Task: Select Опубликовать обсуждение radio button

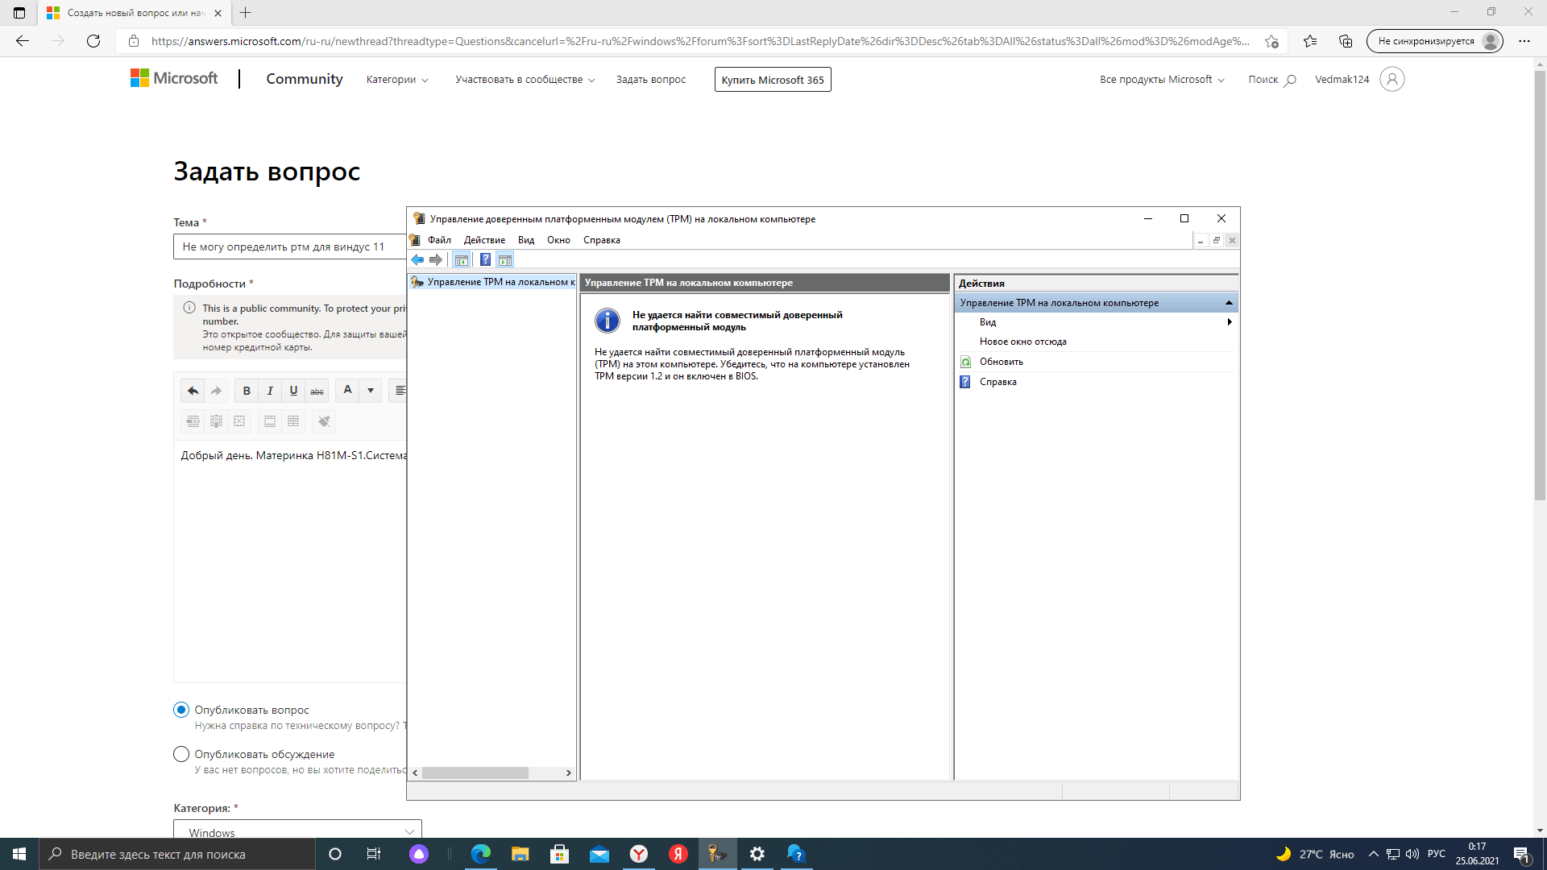Action: click(181, 754)
